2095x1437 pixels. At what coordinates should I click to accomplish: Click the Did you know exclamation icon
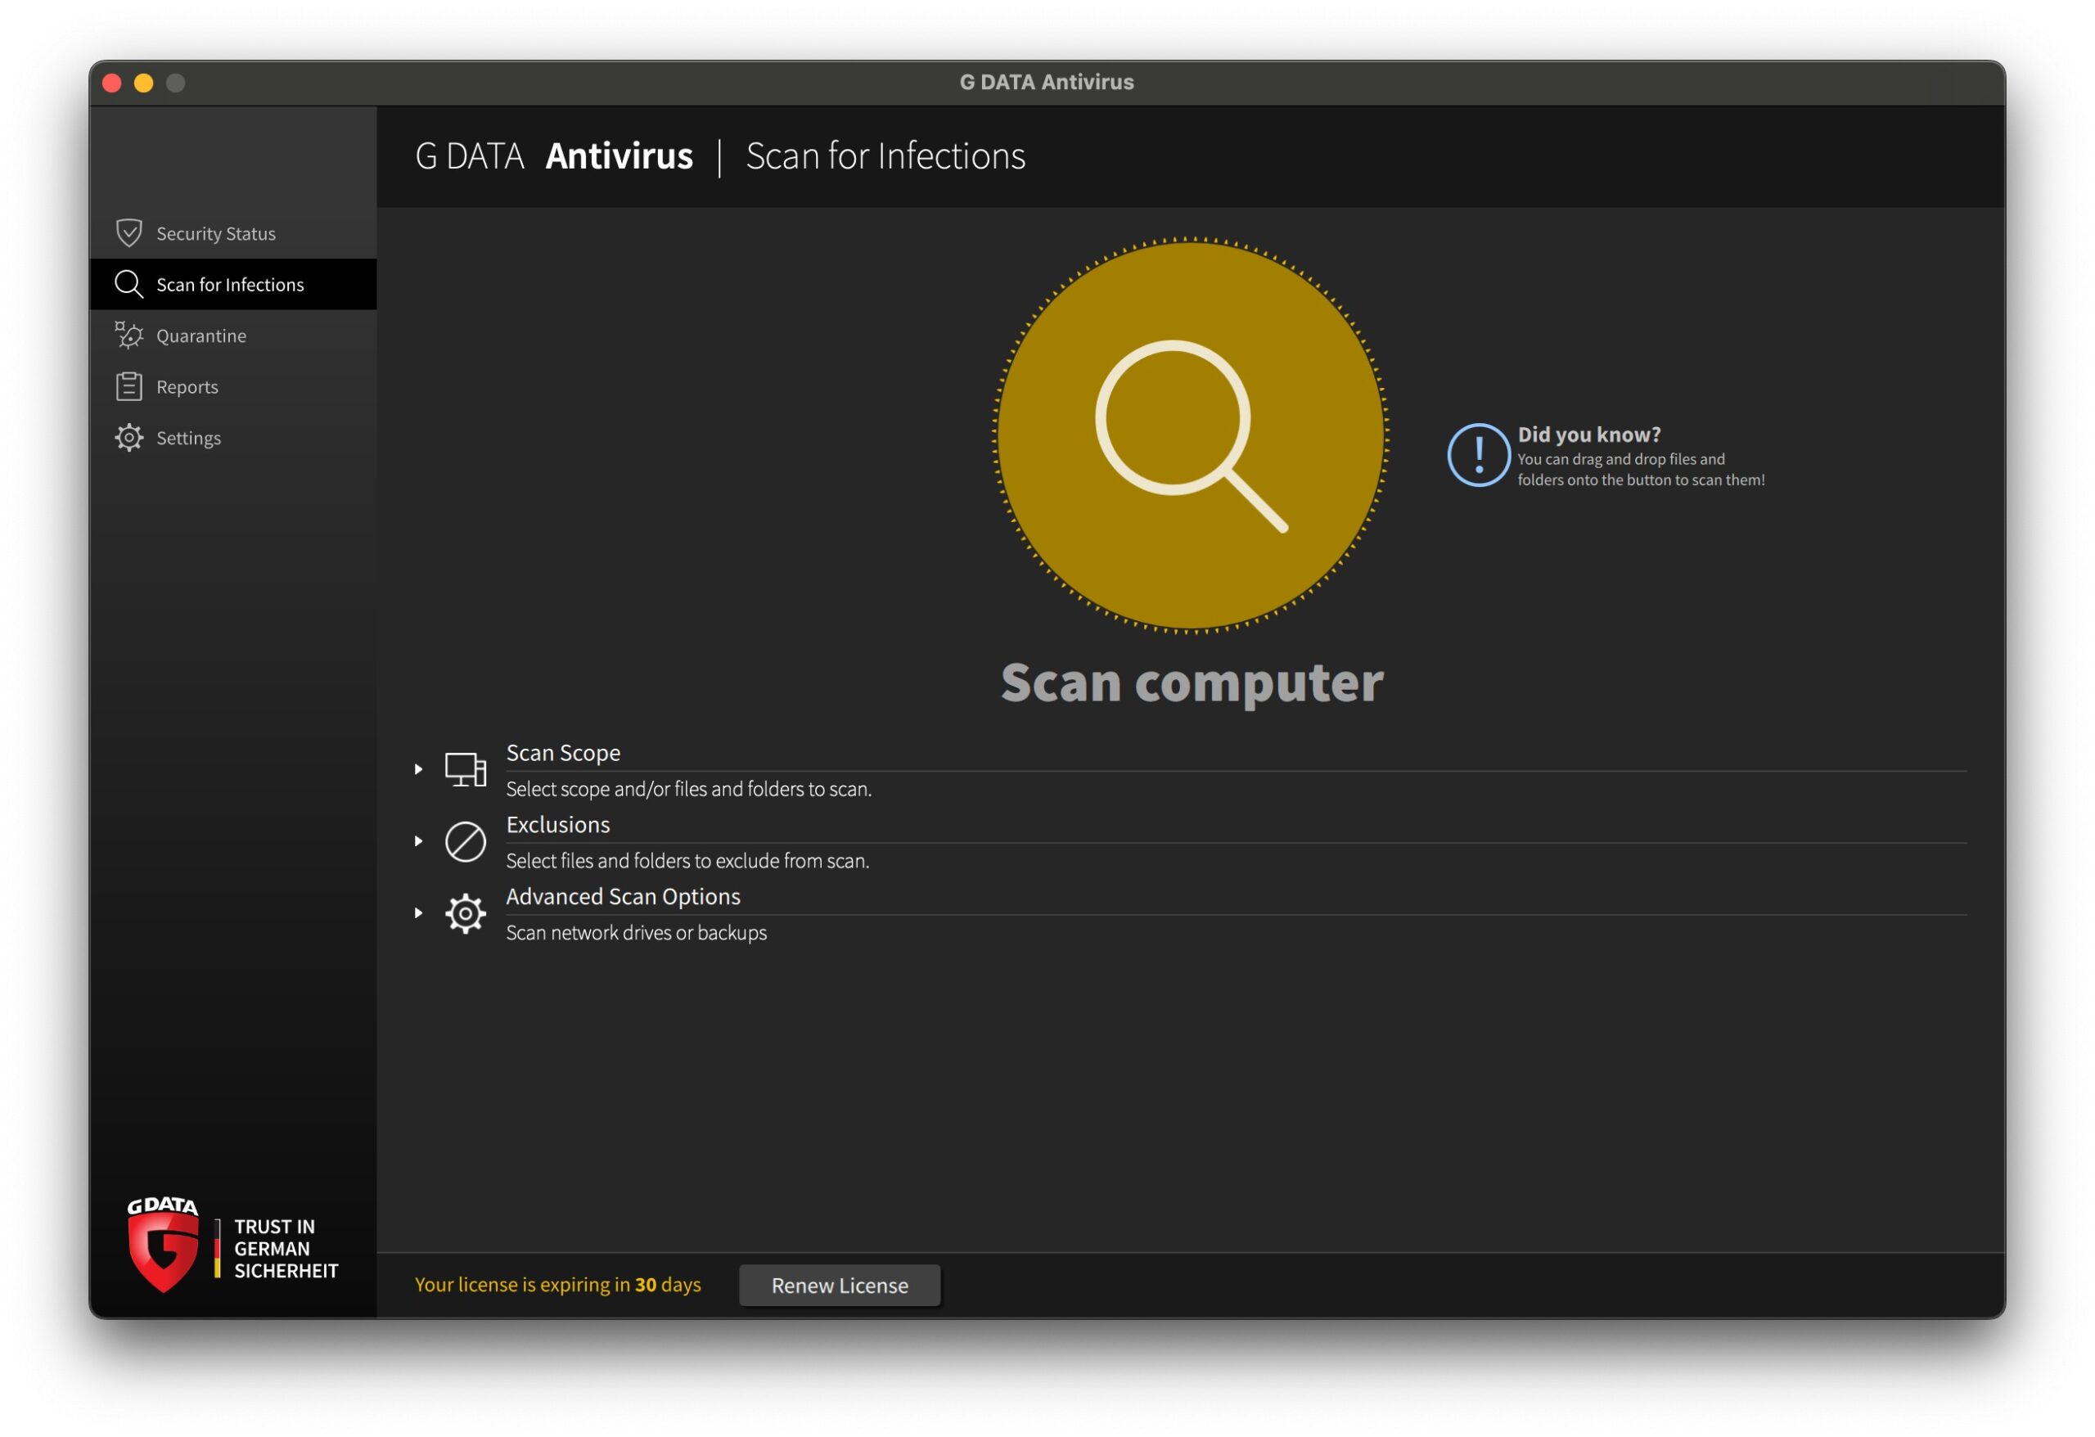tap(1480, 455)
